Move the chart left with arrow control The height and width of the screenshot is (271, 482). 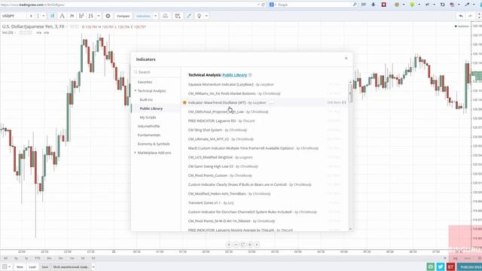tap(229, 245)
